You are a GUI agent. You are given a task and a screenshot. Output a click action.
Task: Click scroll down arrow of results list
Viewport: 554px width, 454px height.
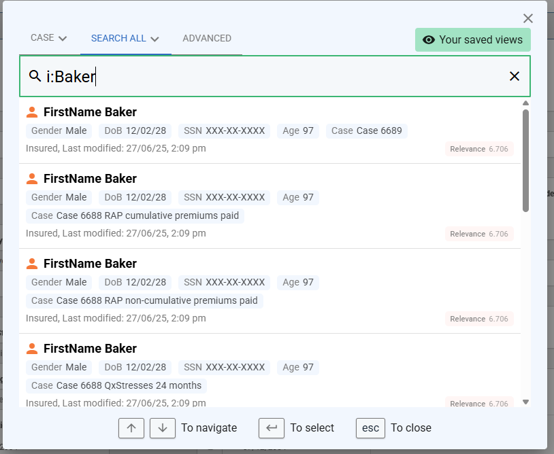tap(525, 402)
